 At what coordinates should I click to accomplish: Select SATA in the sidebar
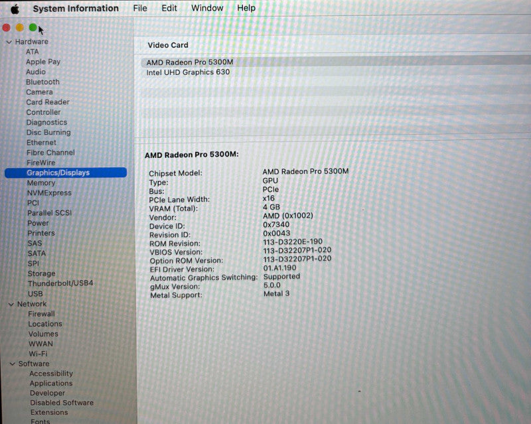[37, 253]
